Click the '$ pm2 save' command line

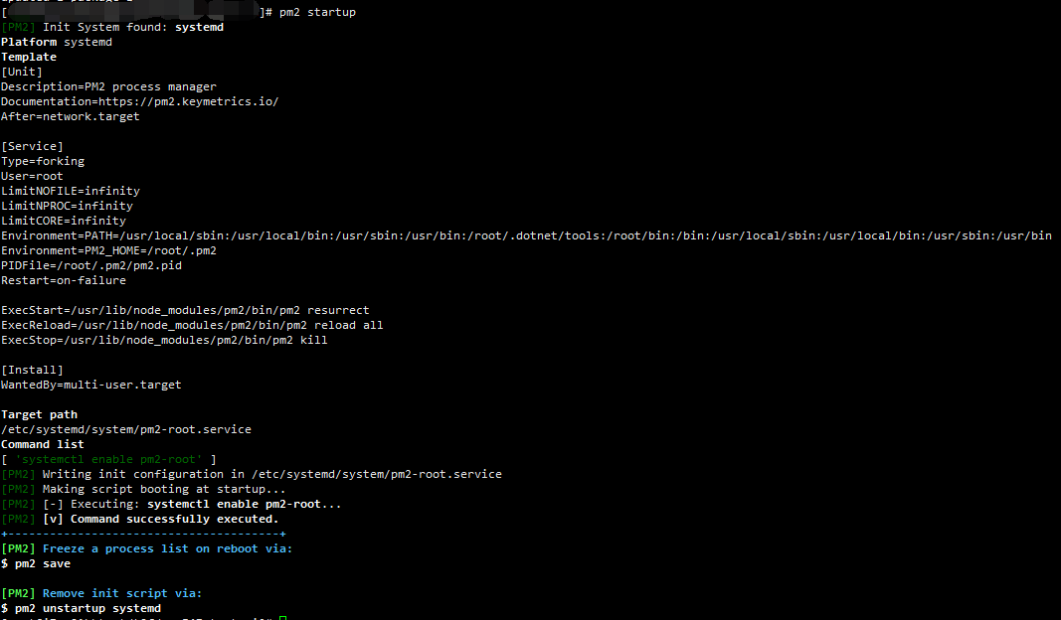click(36, 563)
